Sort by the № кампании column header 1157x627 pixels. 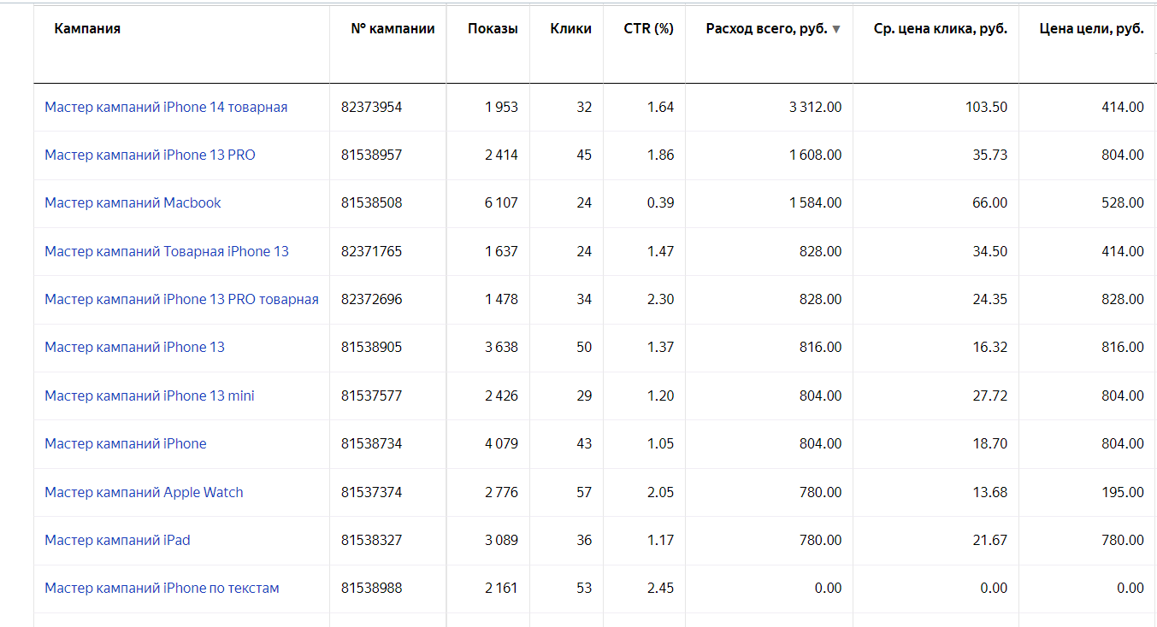(393, 28)
